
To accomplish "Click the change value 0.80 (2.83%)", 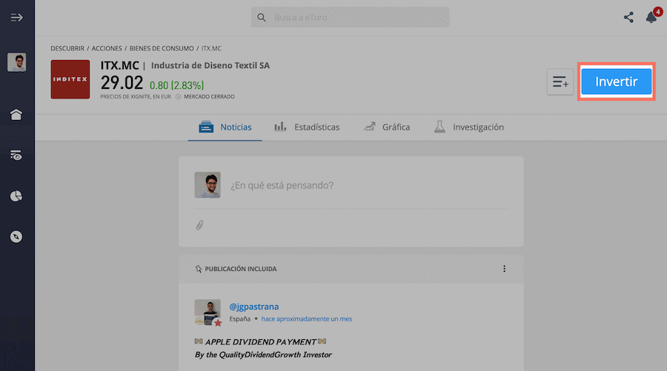I will [176, 85].
